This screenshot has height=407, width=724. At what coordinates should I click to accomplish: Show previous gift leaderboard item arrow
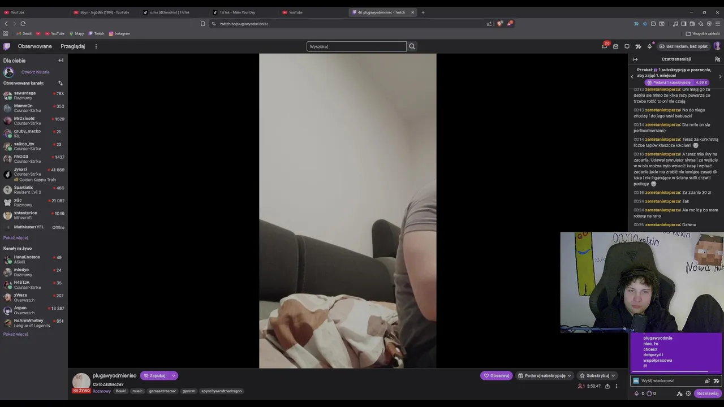pos(632,76)
